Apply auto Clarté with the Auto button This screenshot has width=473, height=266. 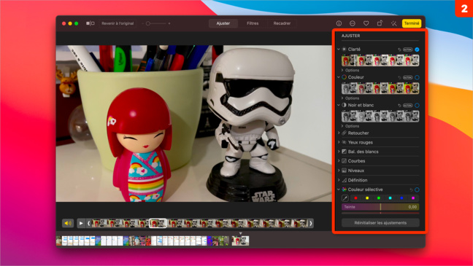407,50
